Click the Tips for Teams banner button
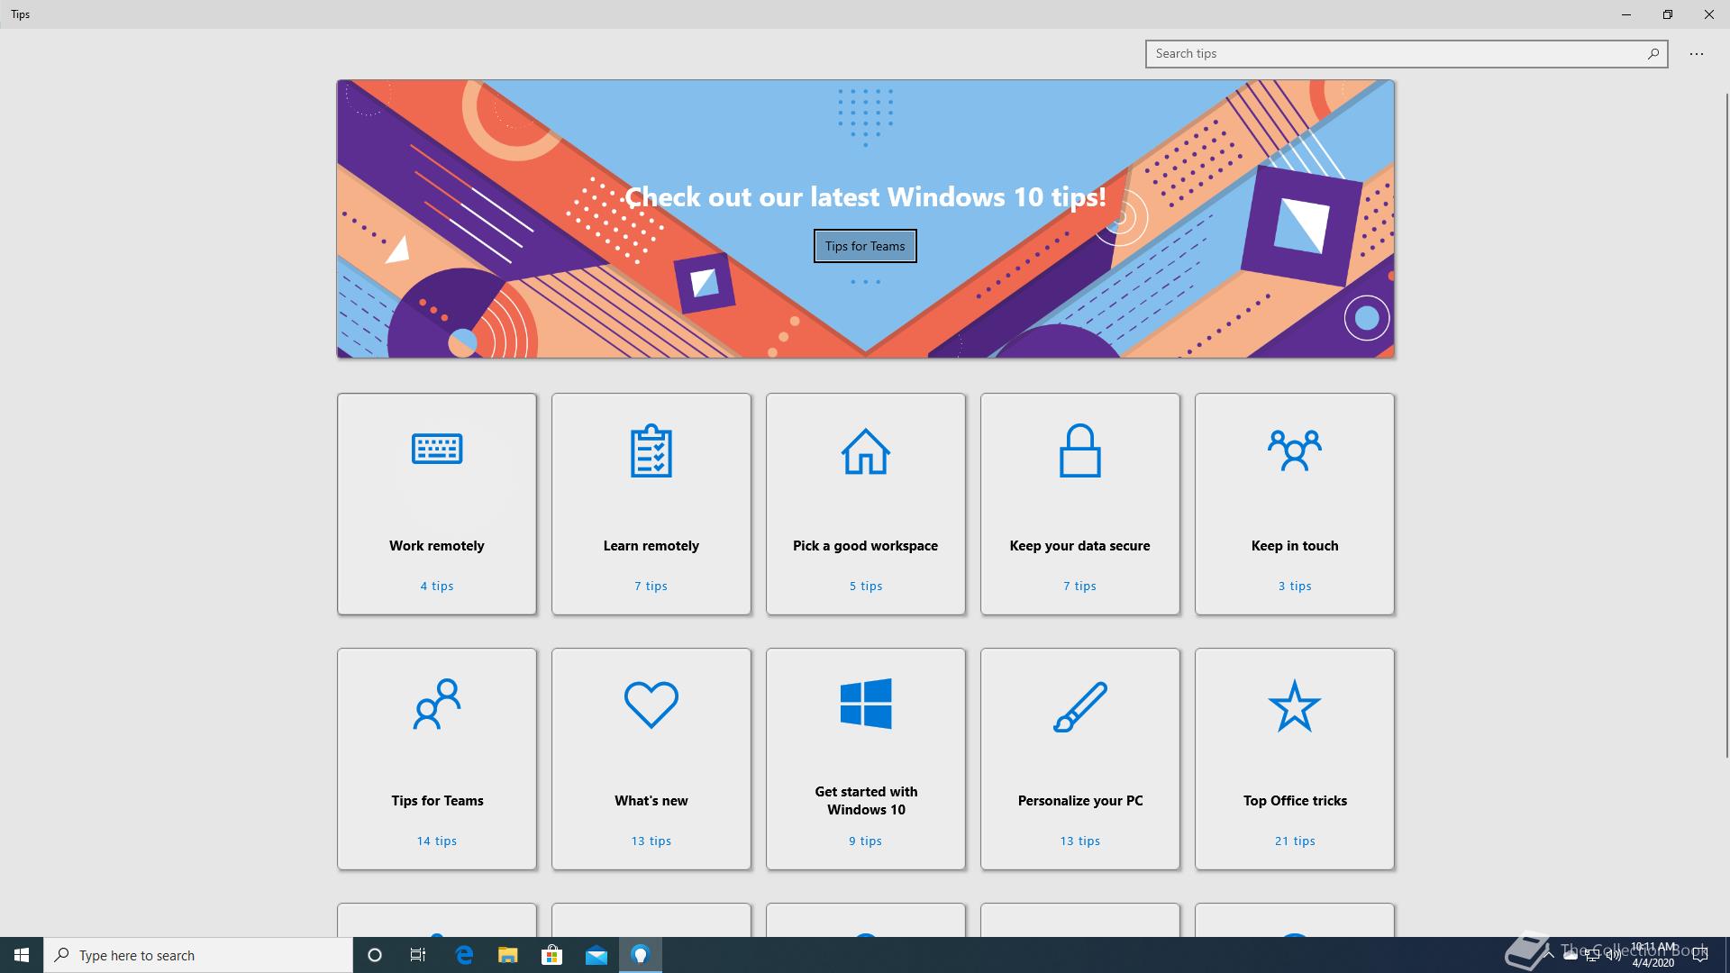 (865, 246)
